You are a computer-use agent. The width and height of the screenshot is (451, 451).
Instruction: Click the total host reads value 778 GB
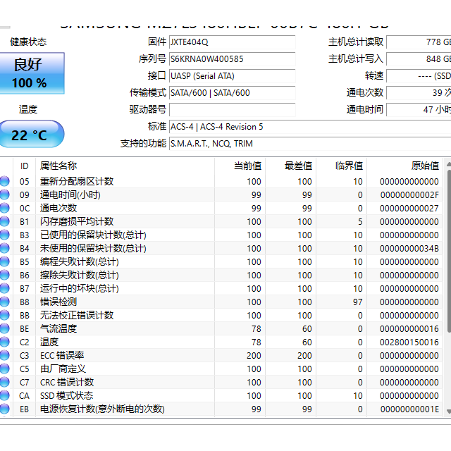click(419, 42)
